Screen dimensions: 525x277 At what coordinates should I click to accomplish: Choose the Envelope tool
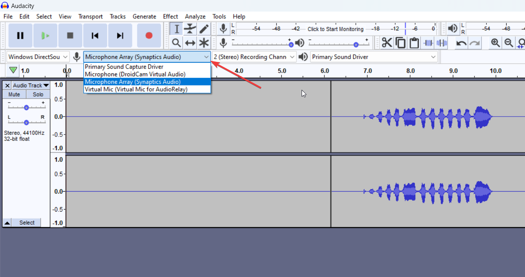[190, 29]
